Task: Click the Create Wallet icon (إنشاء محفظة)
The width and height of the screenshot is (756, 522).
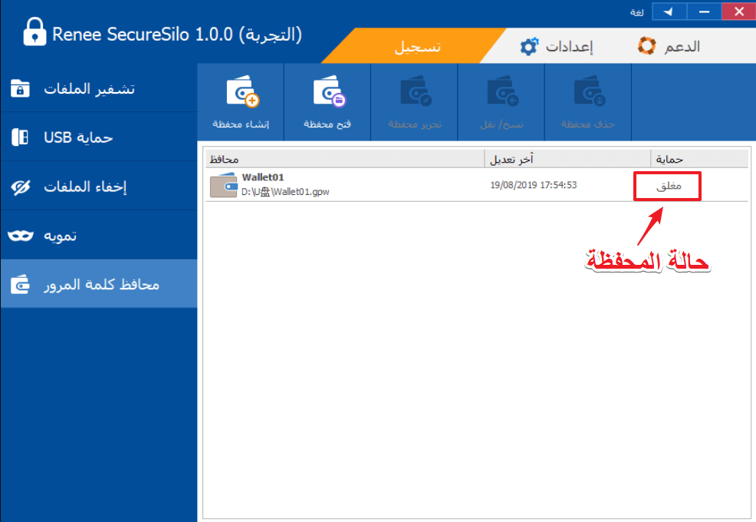Action: coord(243,91)
